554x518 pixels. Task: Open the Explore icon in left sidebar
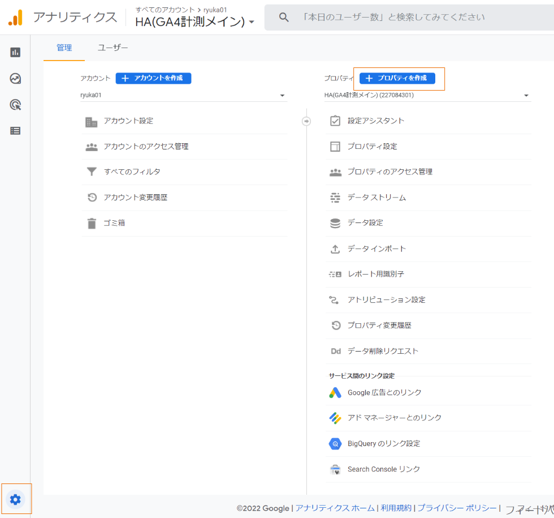(x=15, y=79)
